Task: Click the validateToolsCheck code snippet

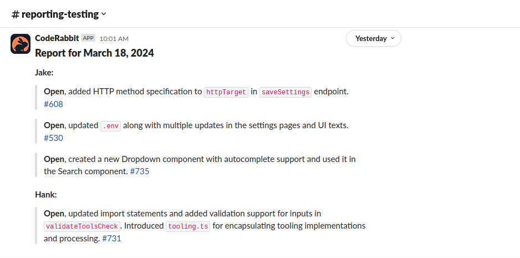Action: point(82,226)
